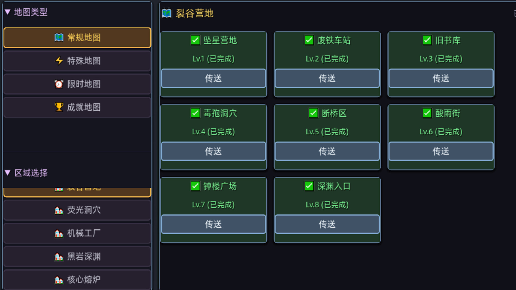Select the map icon beside 常规地图
This screenshot has width=516, height=290.
pyautogui.click(x=59, y=38)
